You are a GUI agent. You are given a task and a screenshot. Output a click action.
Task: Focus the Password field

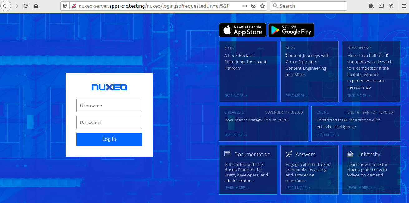coord(109,122)
